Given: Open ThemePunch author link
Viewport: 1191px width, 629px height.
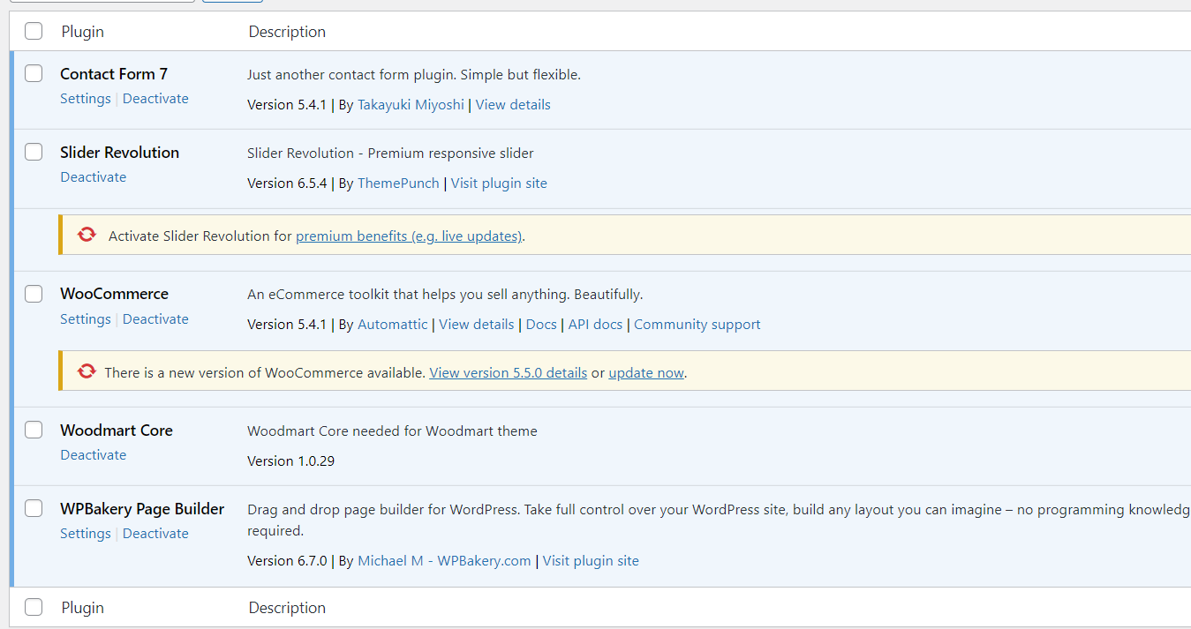Looking at the screenshot, I should coord(398,183).
